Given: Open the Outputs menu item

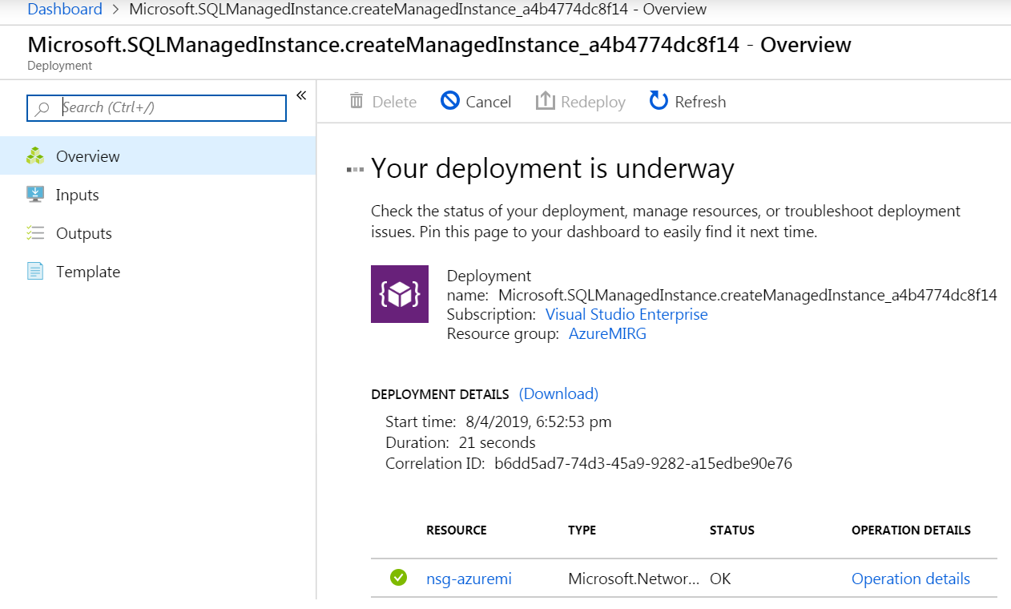Looking at the screenshot, I should pos(158,233).
